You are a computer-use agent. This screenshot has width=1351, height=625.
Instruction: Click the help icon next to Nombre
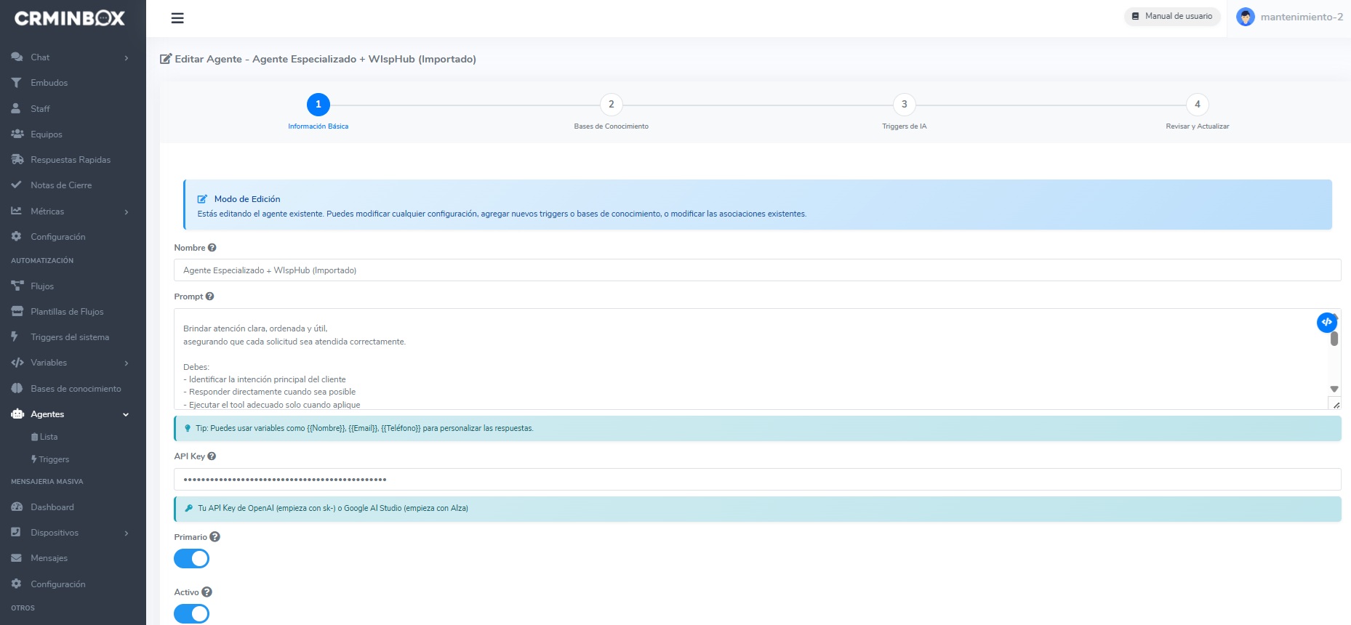(x=212, y=248)
